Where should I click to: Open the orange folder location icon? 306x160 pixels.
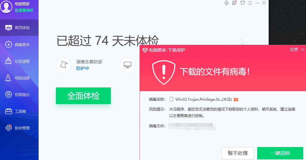click(236, 99)
